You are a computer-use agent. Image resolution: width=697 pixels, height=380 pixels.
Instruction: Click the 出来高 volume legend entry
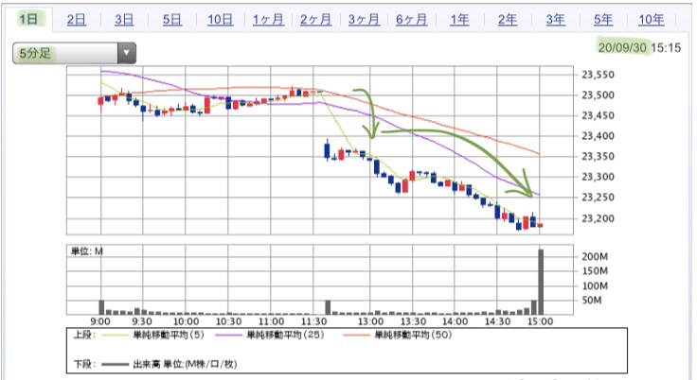185,365
